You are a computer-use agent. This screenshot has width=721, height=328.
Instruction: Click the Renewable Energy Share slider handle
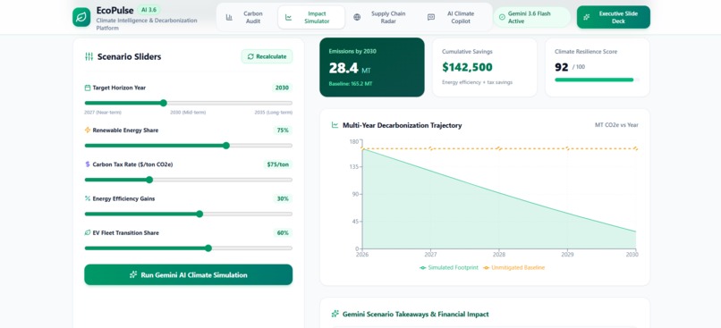tap(226, 146)
